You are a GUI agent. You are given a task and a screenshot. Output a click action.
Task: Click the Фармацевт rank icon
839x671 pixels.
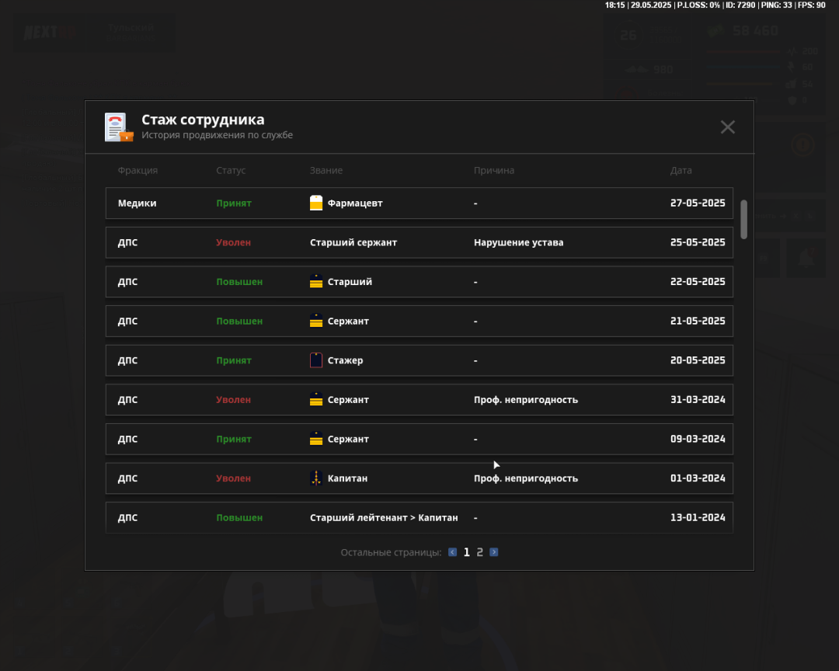click(x=315, y=203)
